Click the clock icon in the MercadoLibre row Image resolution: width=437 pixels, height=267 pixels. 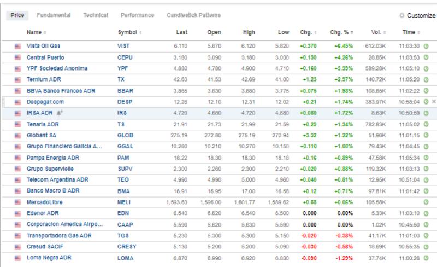click(x=426, y=202)
